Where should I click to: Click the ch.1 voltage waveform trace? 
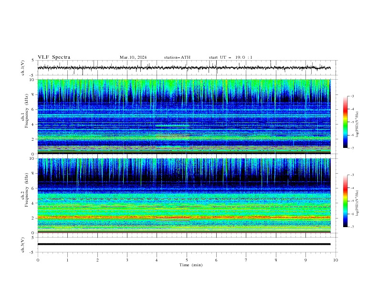click(x=184, y=68)
